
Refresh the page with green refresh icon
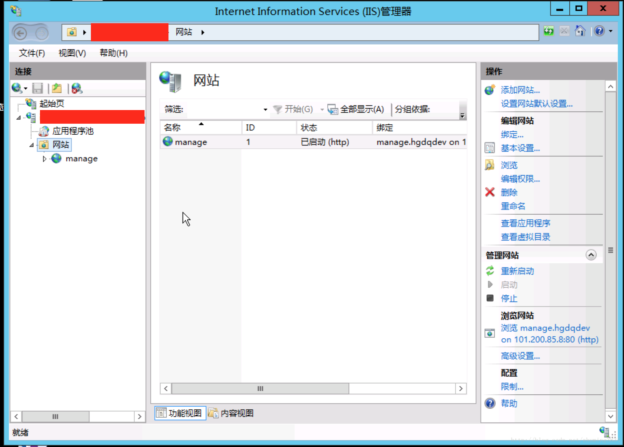549,31
